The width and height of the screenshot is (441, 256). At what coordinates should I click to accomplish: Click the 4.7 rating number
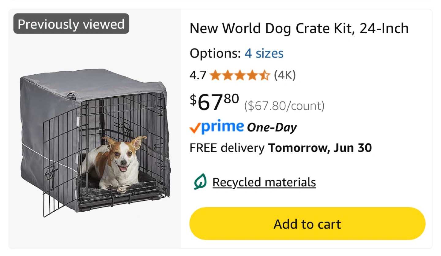click(198, 75)
